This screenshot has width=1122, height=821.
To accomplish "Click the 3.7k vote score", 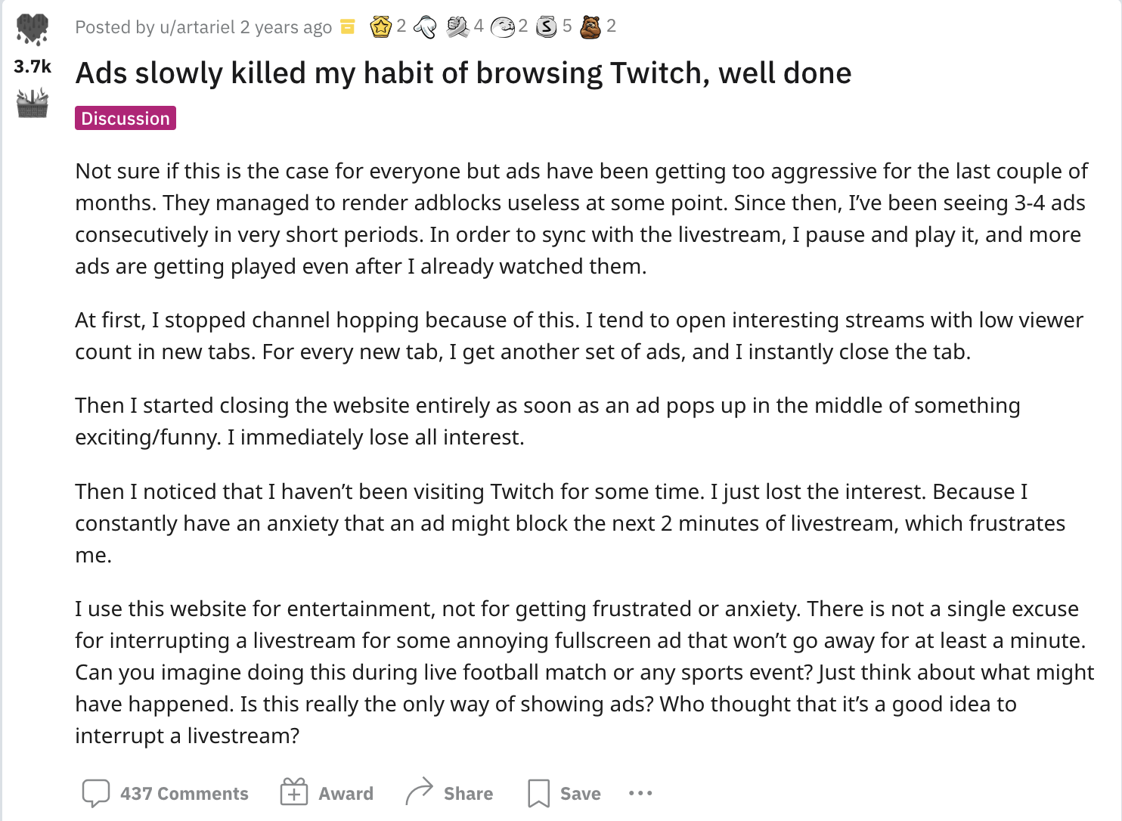I will (x=33, y=67).
